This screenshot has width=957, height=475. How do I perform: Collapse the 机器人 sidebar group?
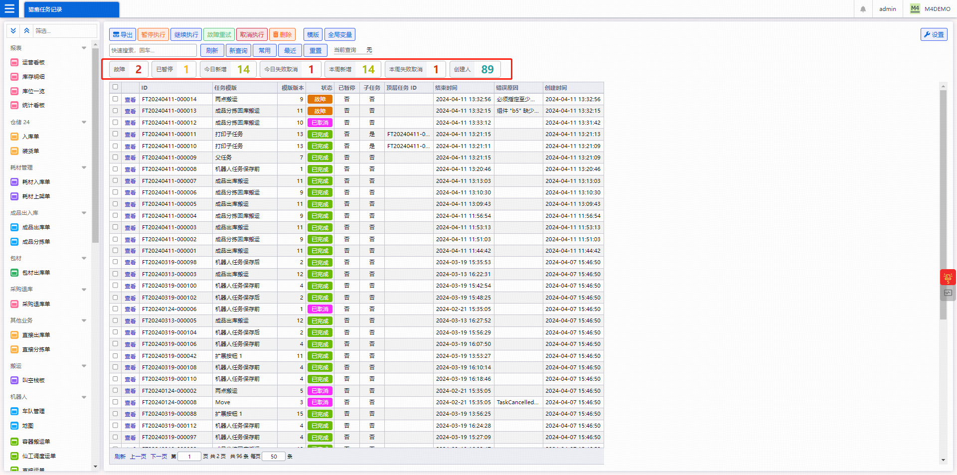point(84,397)
